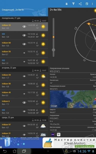Tap the В. А. 10ч 41м 22с value

click(x=55, y=124)
